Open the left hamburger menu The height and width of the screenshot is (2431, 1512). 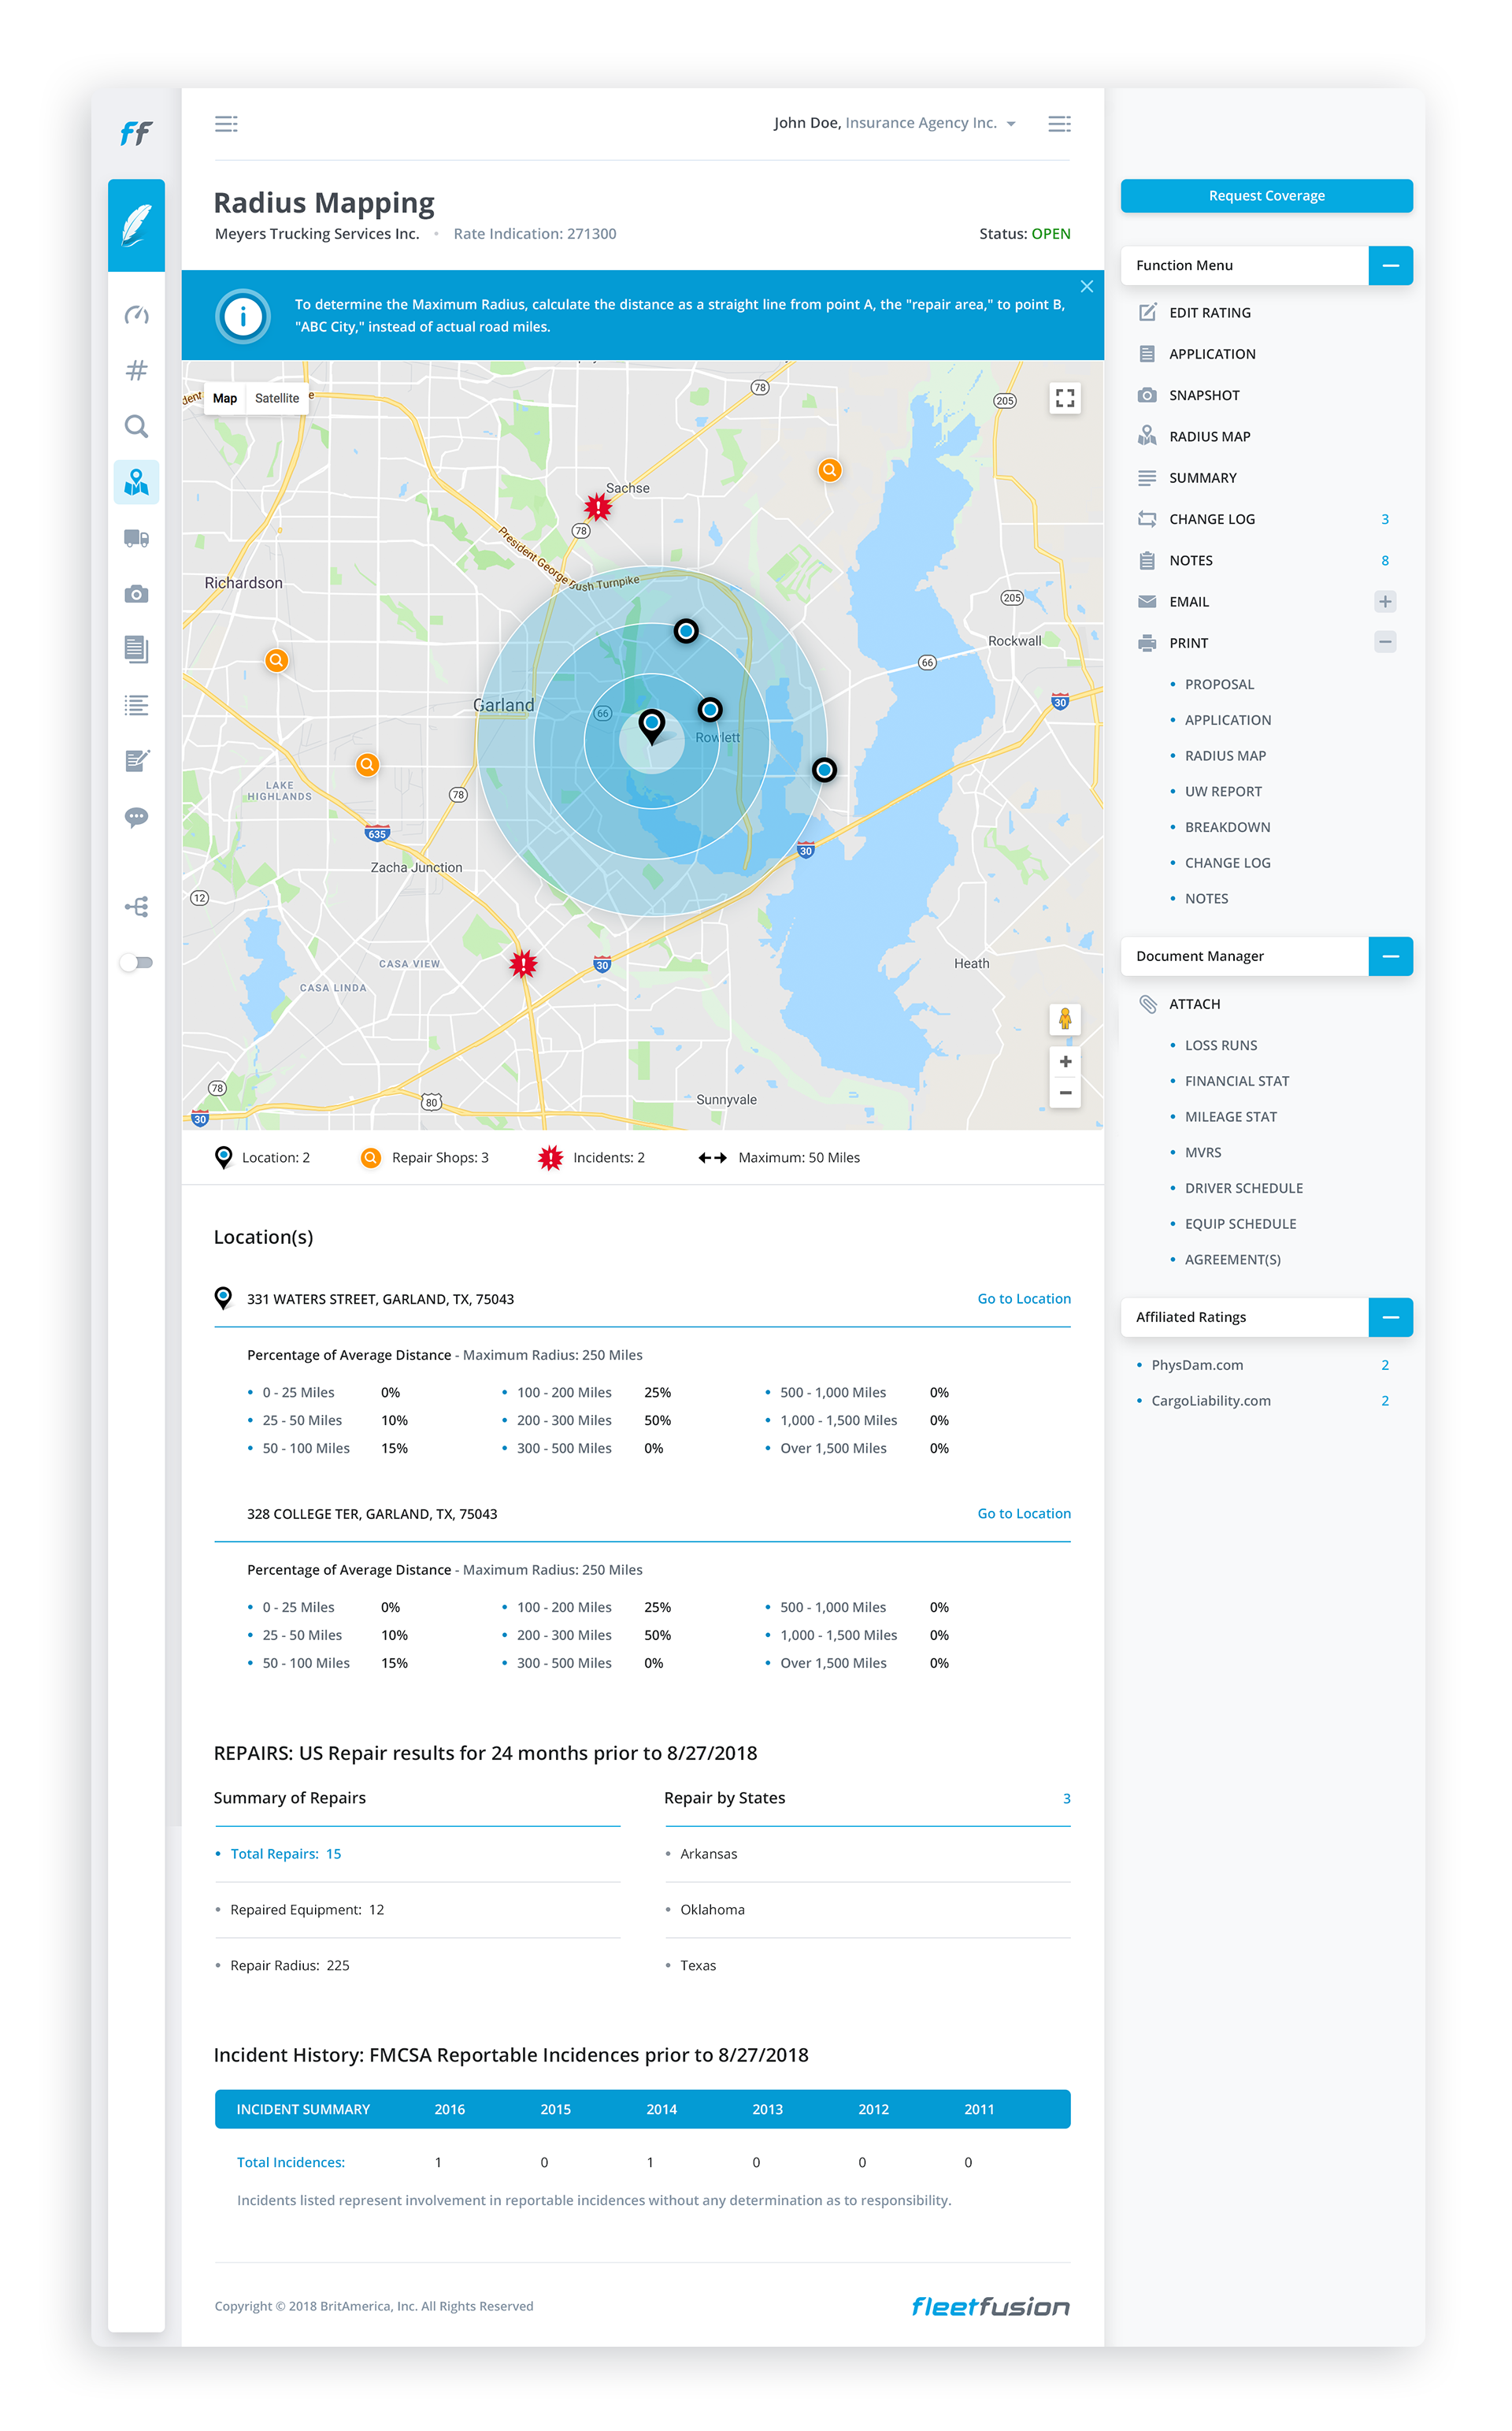click(226, 123)
